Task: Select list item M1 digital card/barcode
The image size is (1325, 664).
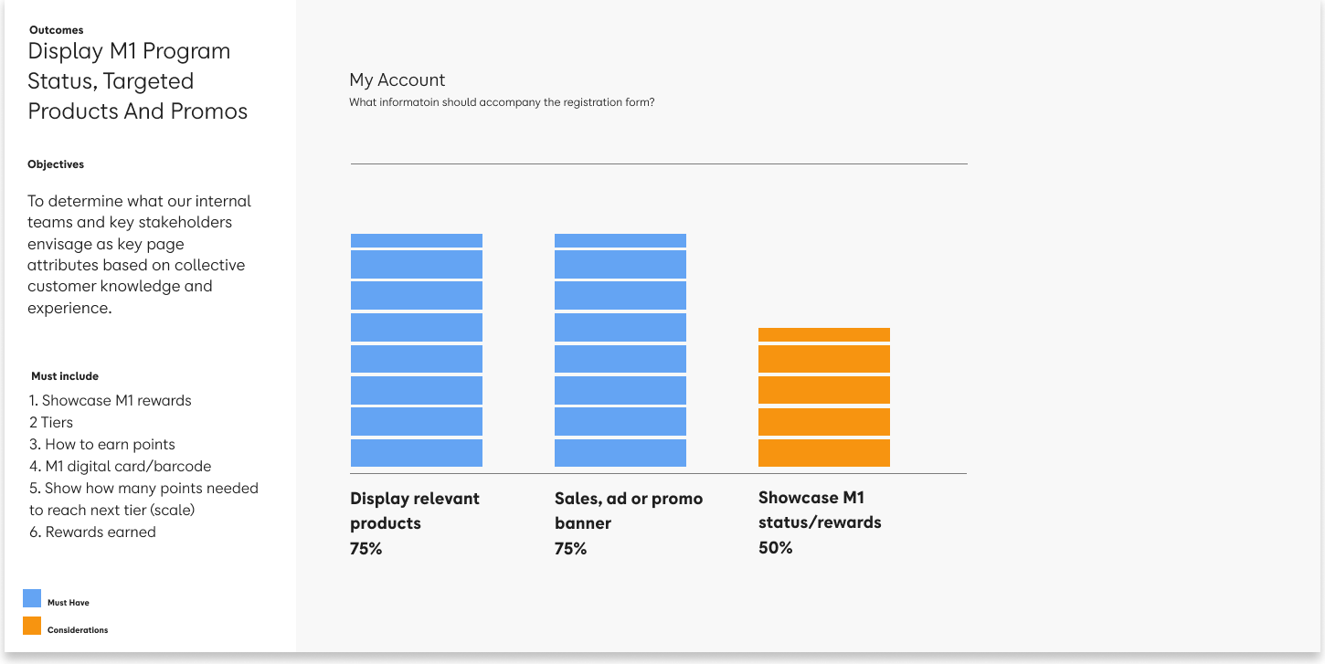Action: (x=121, y=466)
